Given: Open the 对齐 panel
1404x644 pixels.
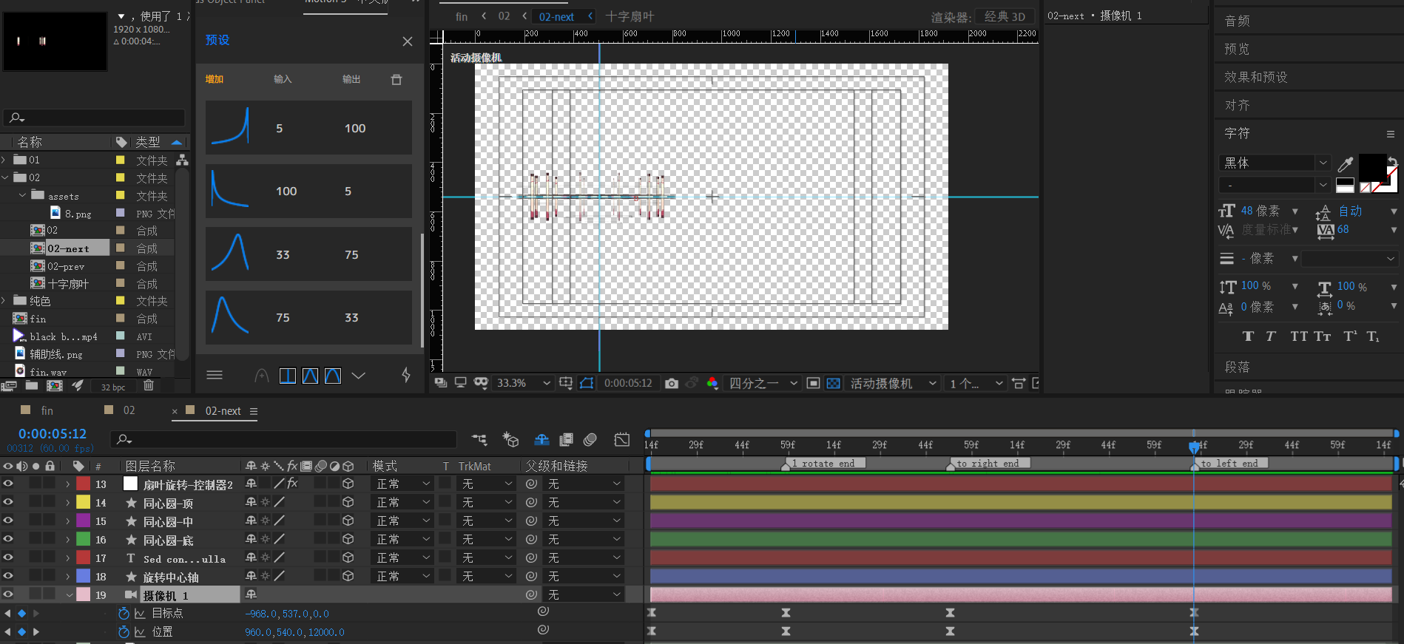Looking at the screenshot, I should (1238, 105).
